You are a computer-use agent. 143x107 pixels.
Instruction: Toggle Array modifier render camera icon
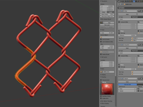pos(139,11)
